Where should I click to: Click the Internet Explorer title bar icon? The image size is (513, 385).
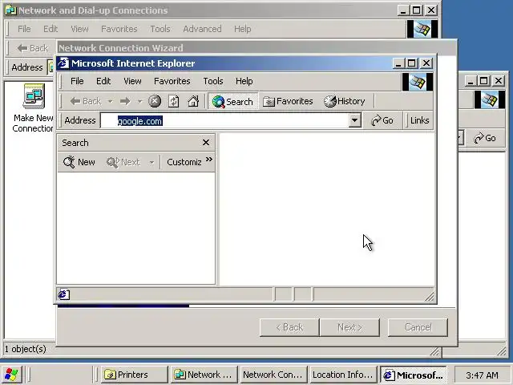(63, 63)
